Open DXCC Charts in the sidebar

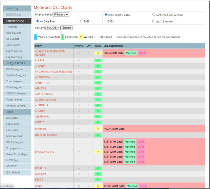tap(17, 14)
